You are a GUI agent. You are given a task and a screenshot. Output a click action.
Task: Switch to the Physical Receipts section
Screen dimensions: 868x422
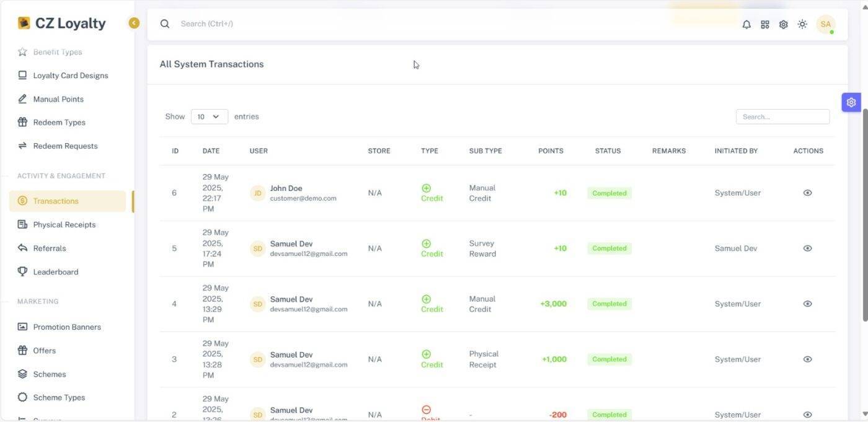pyautogui.click(x=64, y=224)
